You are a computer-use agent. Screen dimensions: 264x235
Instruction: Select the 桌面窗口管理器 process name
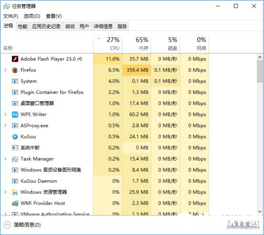pyautogui.click(x=37, y=103)
